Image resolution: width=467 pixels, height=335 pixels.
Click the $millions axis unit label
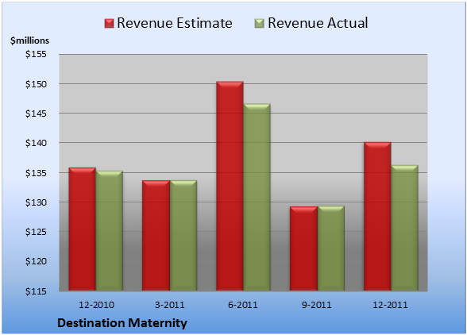[29, 40]
